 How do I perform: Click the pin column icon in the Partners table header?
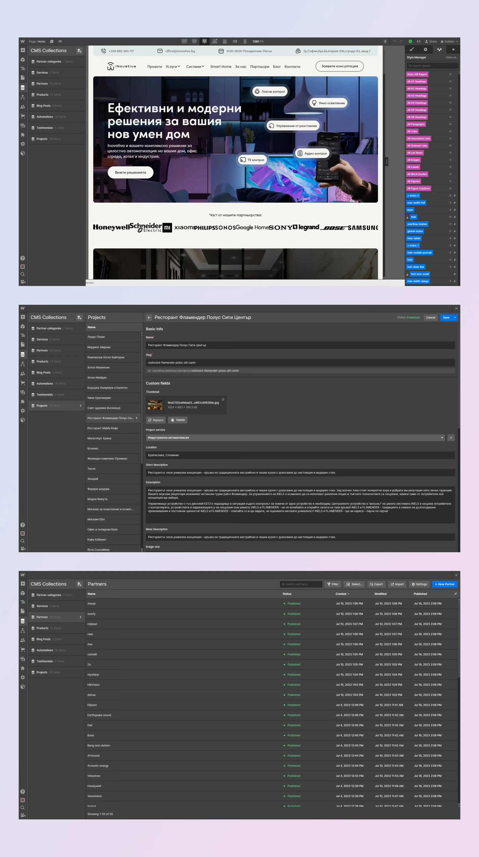coord(455,594)
